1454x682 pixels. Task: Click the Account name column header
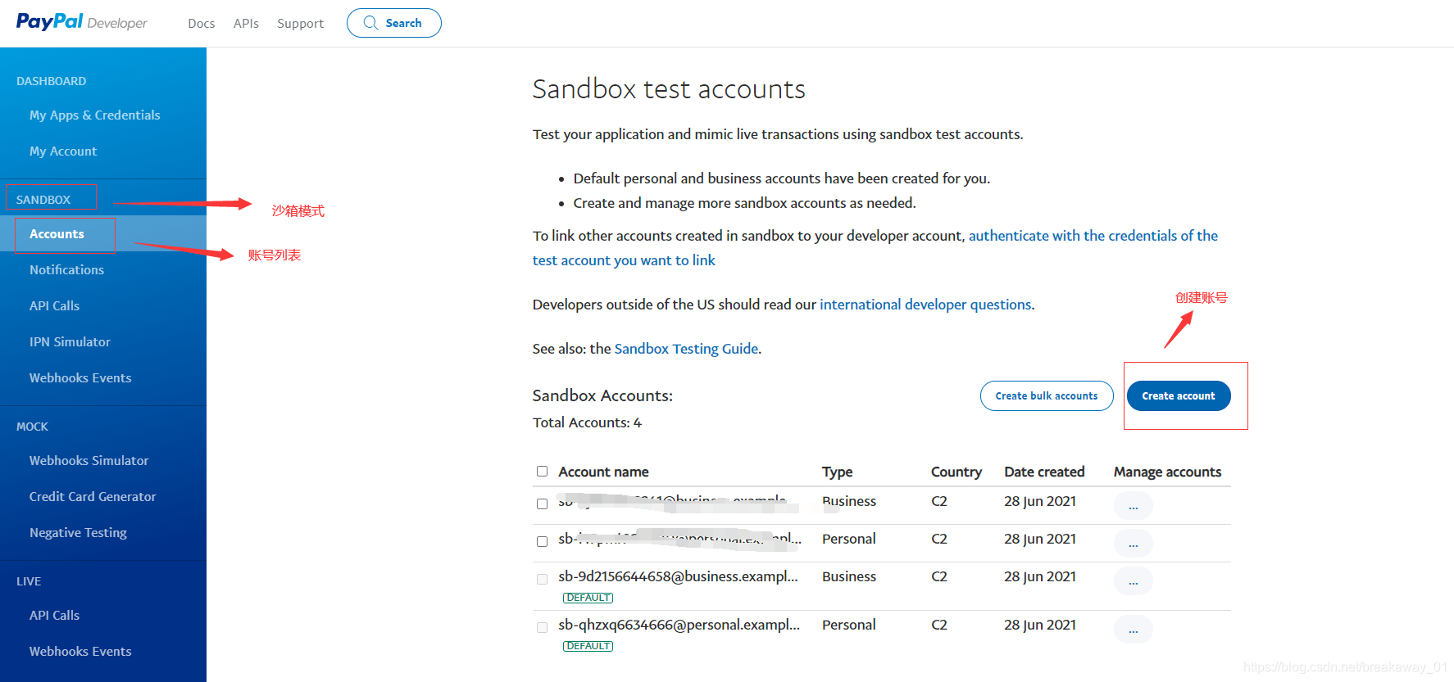pyautogui.click(x=603, y=472)
